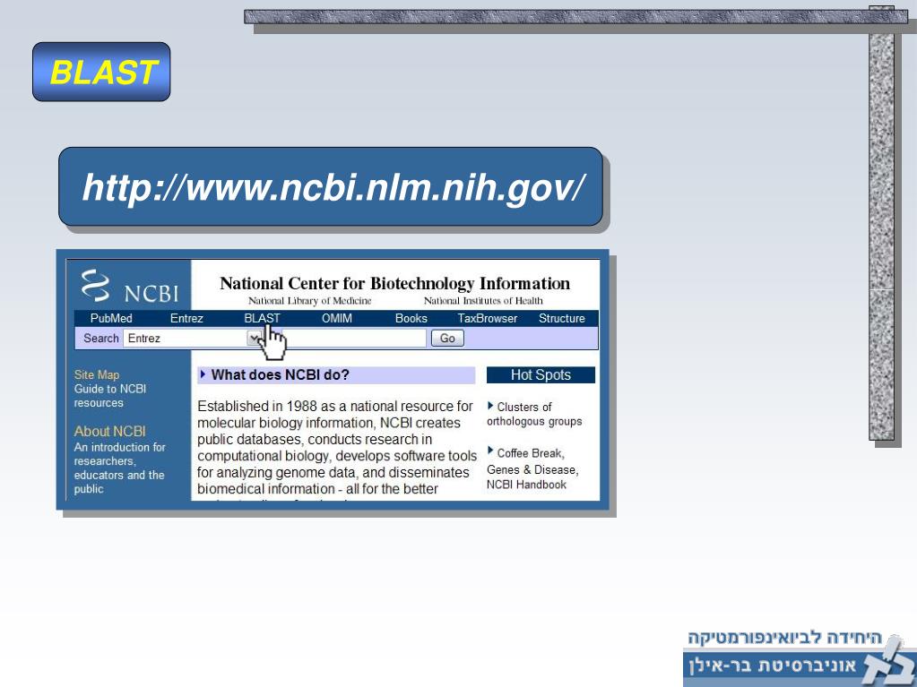The height and width of the screenshot is (687, 917).
Task: Open the Clusters of orthologous groups link
Action: click(x=534, y=414)
